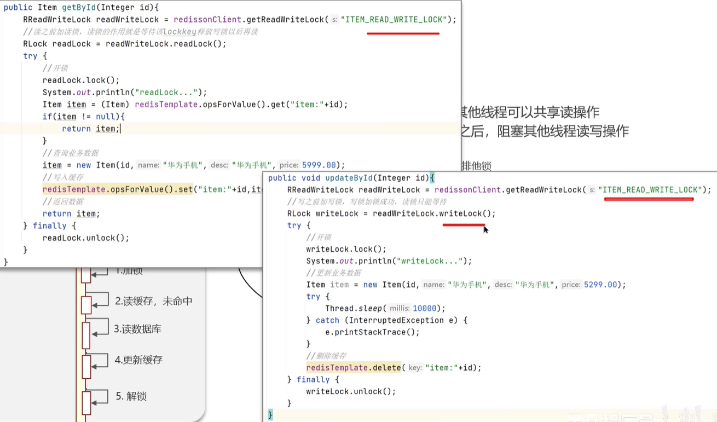This screenshot has height=422, width=717.
Task: Click slide step '5. 解锁'
Action: click(131, 396)
